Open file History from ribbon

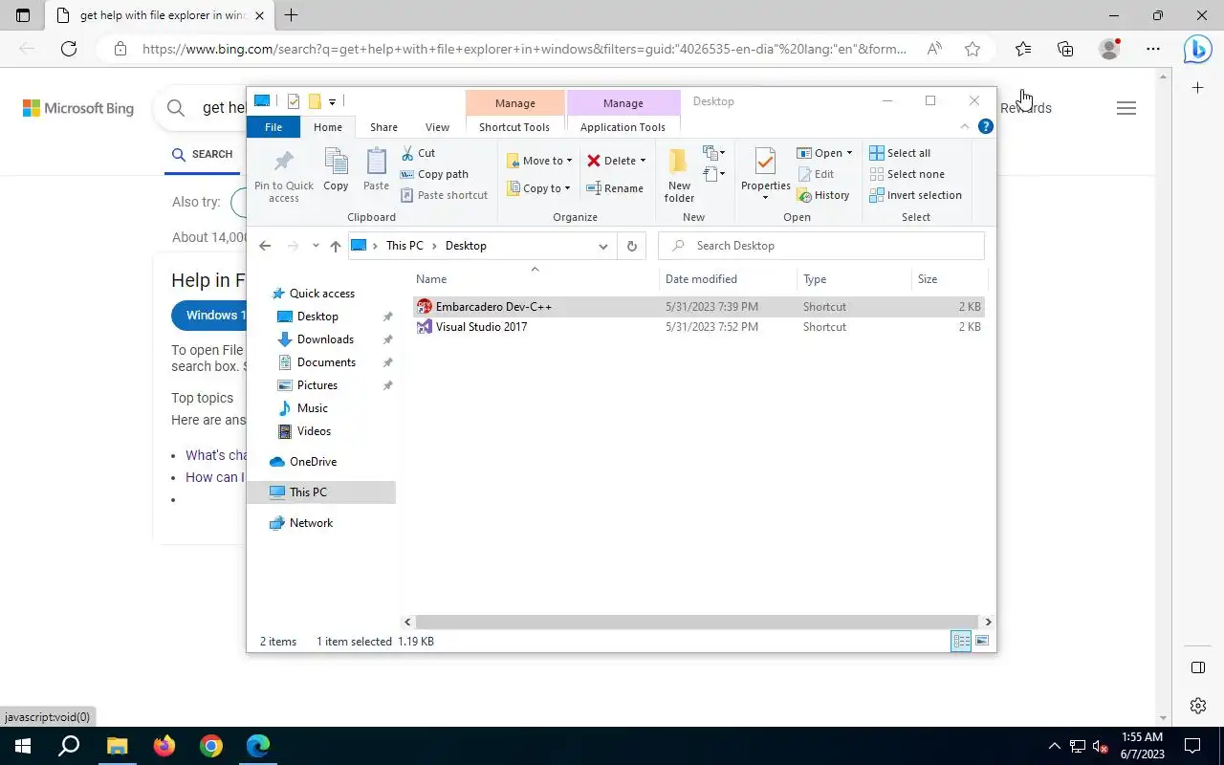point(822,195)
